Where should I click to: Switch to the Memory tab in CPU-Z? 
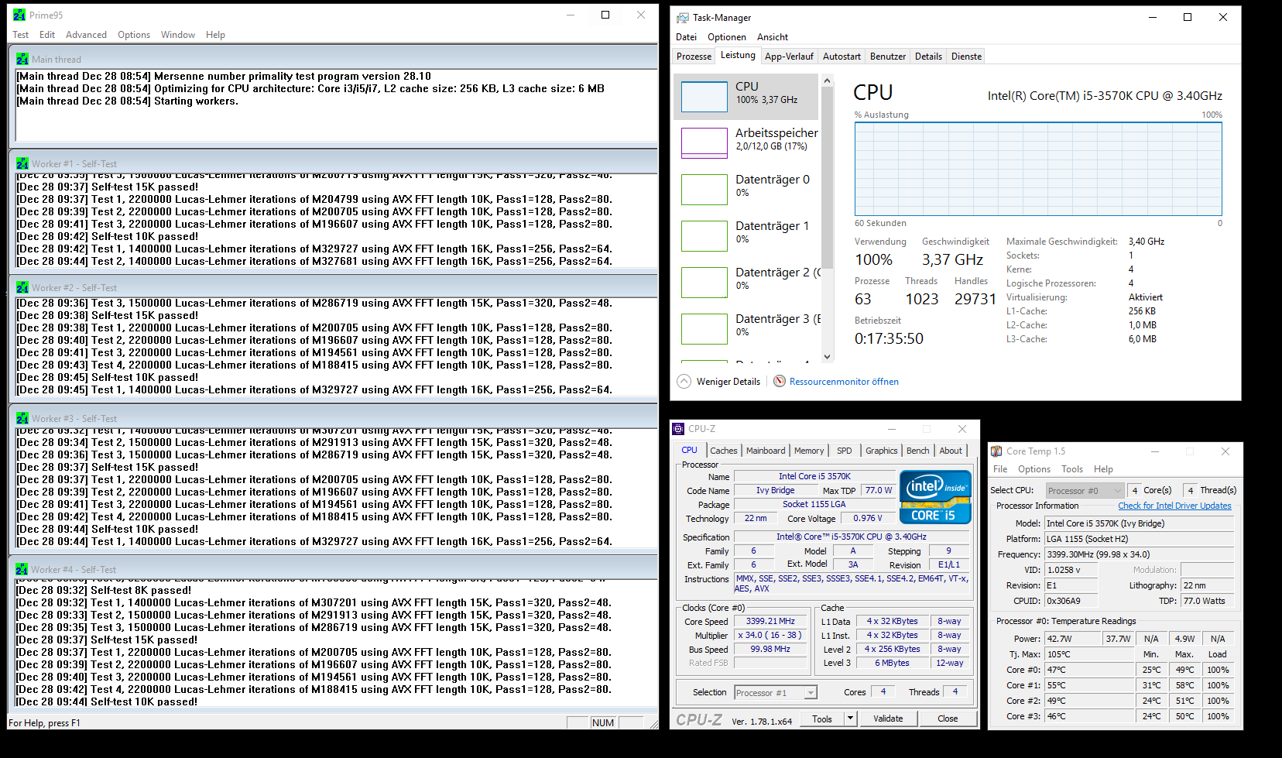(x=809, y=451)
